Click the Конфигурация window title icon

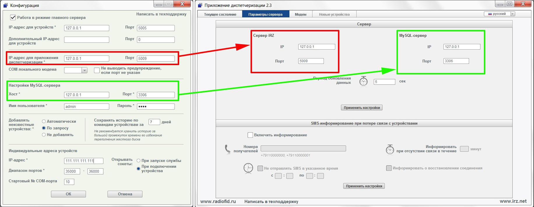(x=6, y=5)
